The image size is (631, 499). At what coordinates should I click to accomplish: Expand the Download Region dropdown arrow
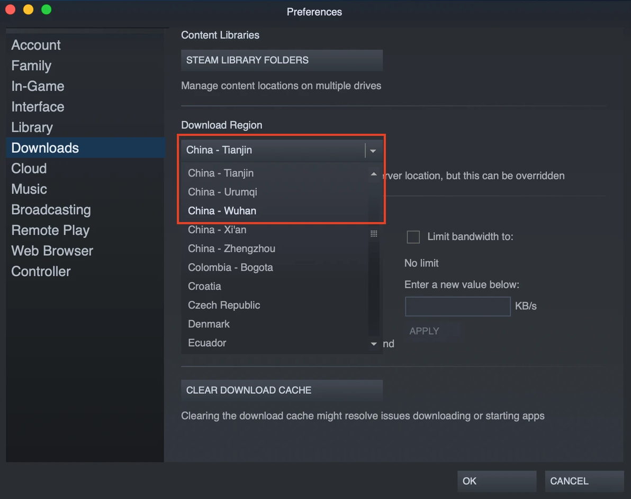tap(373, 151)
